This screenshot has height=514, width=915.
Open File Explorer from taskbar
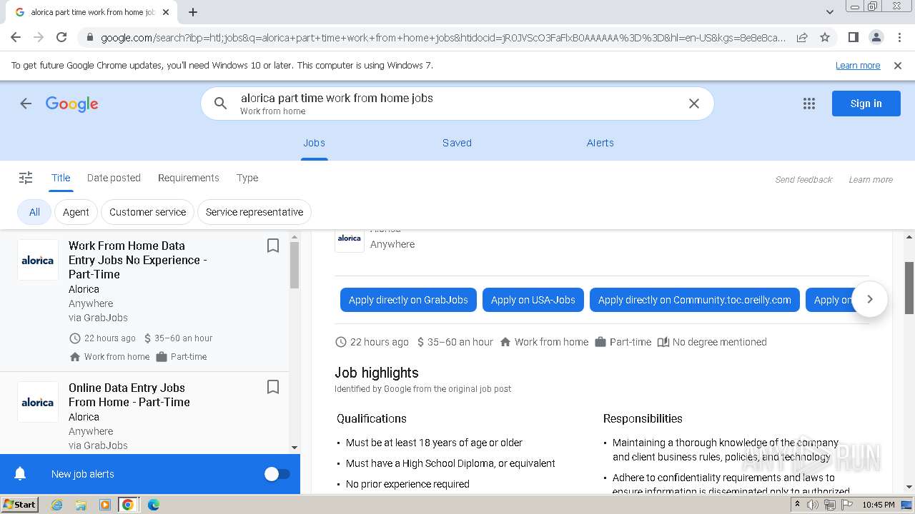[x=81, y=505]
